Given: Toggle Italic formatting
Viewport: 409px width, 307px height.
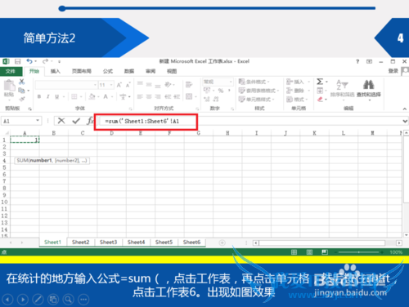Looking at the screenshot, I should click(48, 96).
